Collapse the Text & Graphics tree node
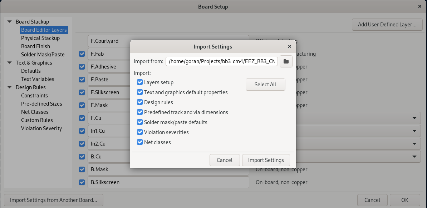This screenshot has width=427, height=208. coord(10,63)
